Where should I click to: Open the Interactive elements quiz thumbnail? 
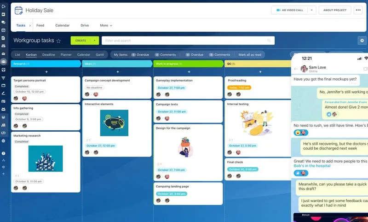click(x=114, y=123)
